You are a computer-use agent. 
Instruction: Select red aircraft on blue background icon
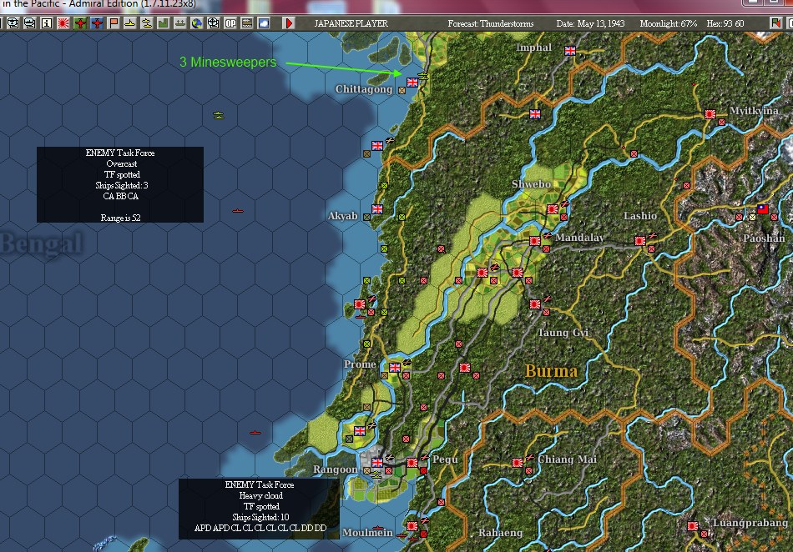tap(97, 23)
